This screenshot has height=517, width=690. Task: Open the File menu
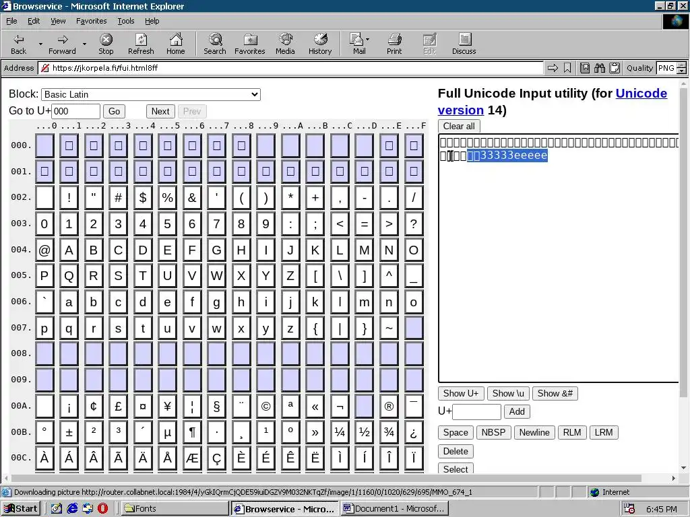pyautogui.click(x=11, y=21)
